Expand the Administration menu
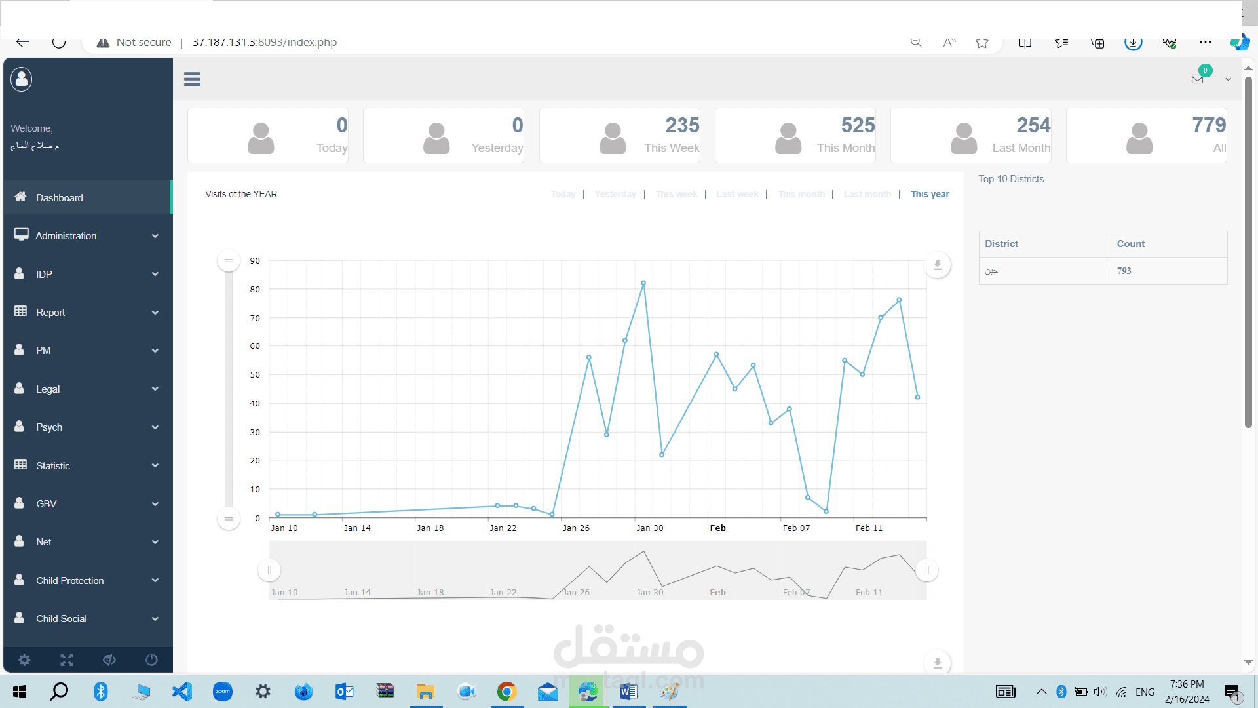Viewport: 1258px width, 708px height. 88,236
